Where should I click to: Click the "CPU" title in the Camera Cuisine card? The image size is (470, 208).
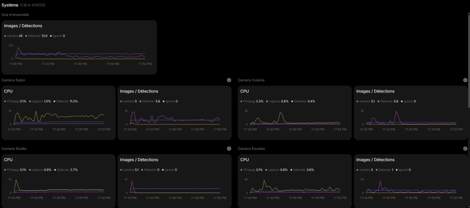point(244,91)
